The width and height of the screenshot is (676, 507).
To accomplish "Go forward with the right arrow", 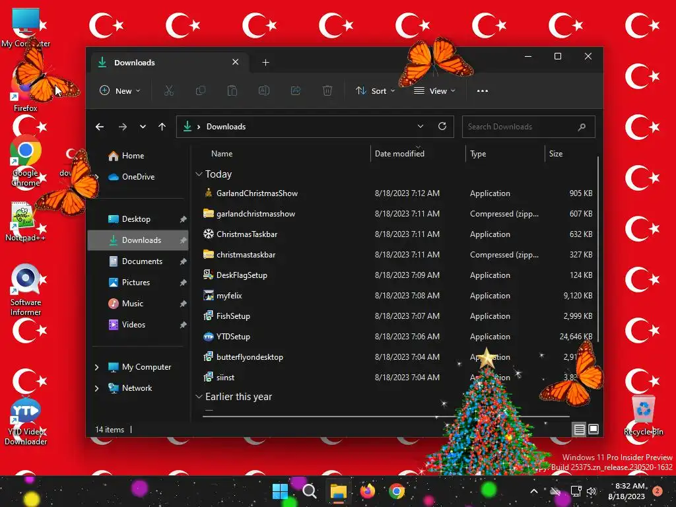I will 123,127.
